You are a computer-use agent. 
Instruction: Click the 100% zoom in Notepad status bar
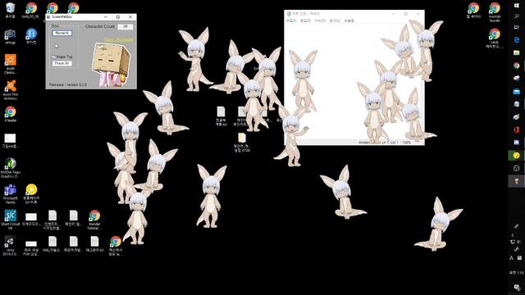407,143
